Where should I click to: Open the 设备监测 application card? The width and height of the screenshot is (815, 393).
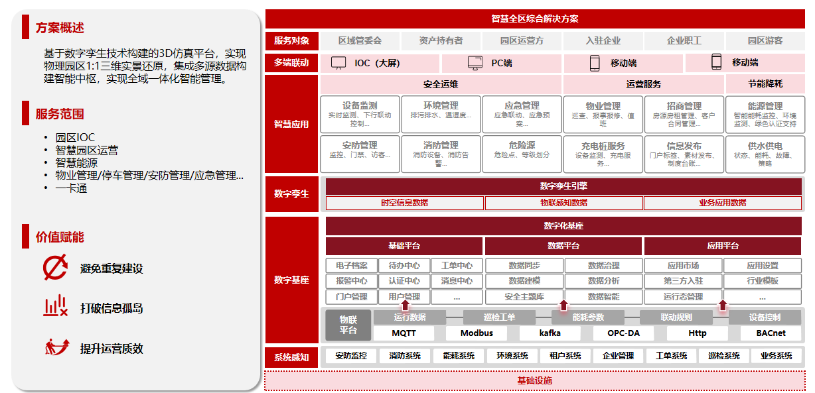pos(360,114)
